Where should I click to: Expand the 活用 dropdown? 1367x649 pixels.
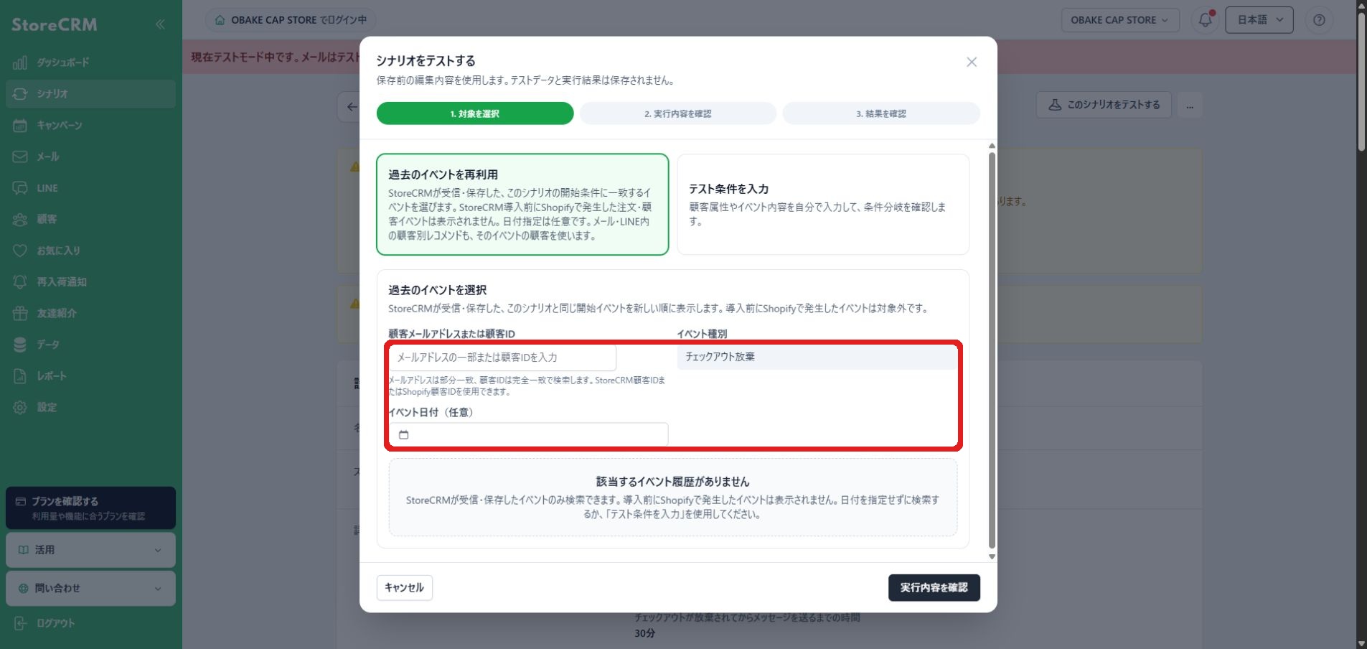90,550
